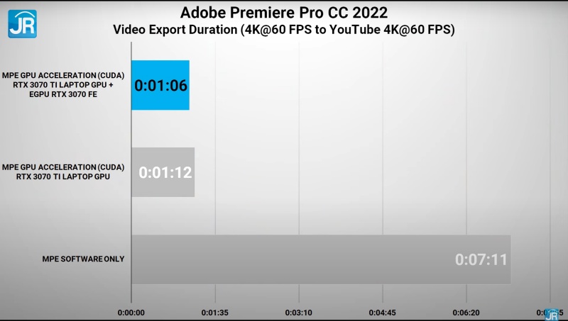Screen dimensions: 568x321
Task: Select the gray RTX 3070 Ti Laptop GPU bar
Action: [163, 171]
